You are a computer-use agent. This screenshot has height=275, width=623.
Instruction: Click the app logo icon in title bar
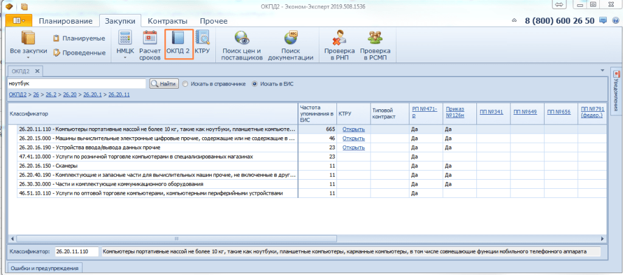coord(9,6)
